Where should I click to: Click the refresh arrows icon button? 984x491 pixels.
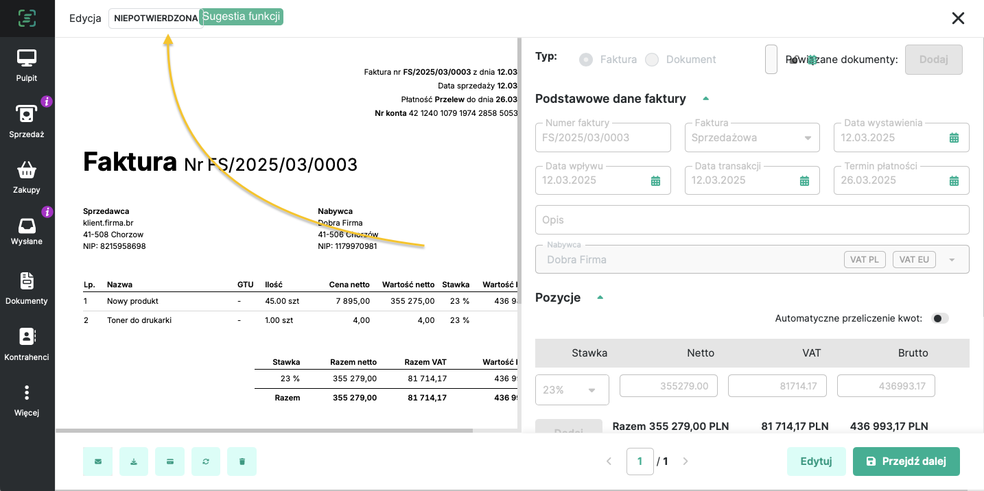[206, 462]
